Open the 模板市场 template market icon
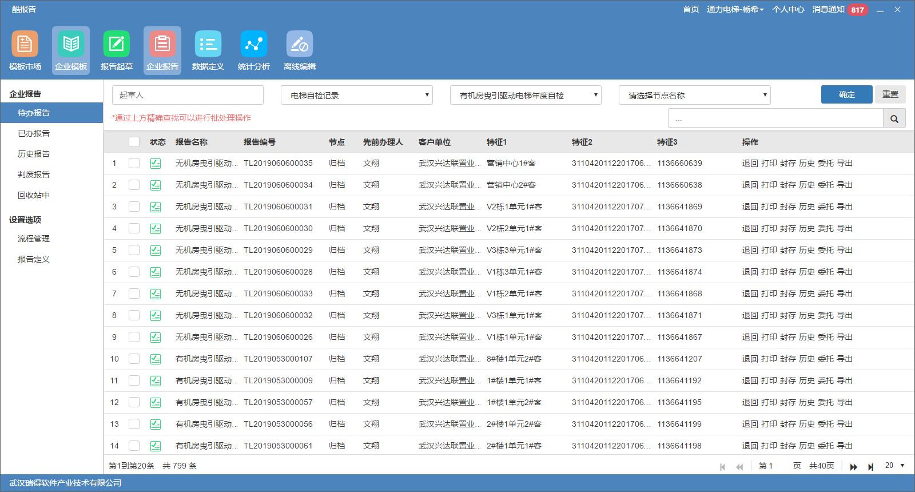915x492 pixels. click(x=25, y=45)
